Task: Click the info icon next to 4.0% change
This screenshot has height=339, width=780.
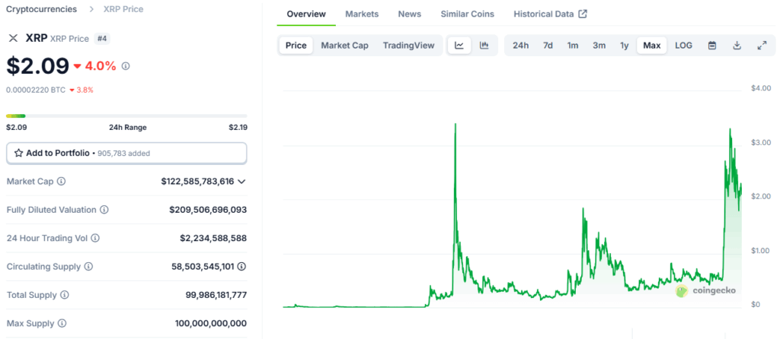Action: (126, 66)
